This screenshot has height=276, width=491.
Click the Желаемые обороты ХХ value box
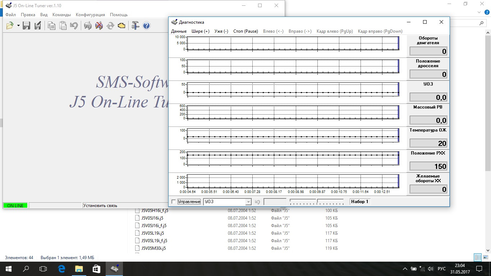click(428, 189)
